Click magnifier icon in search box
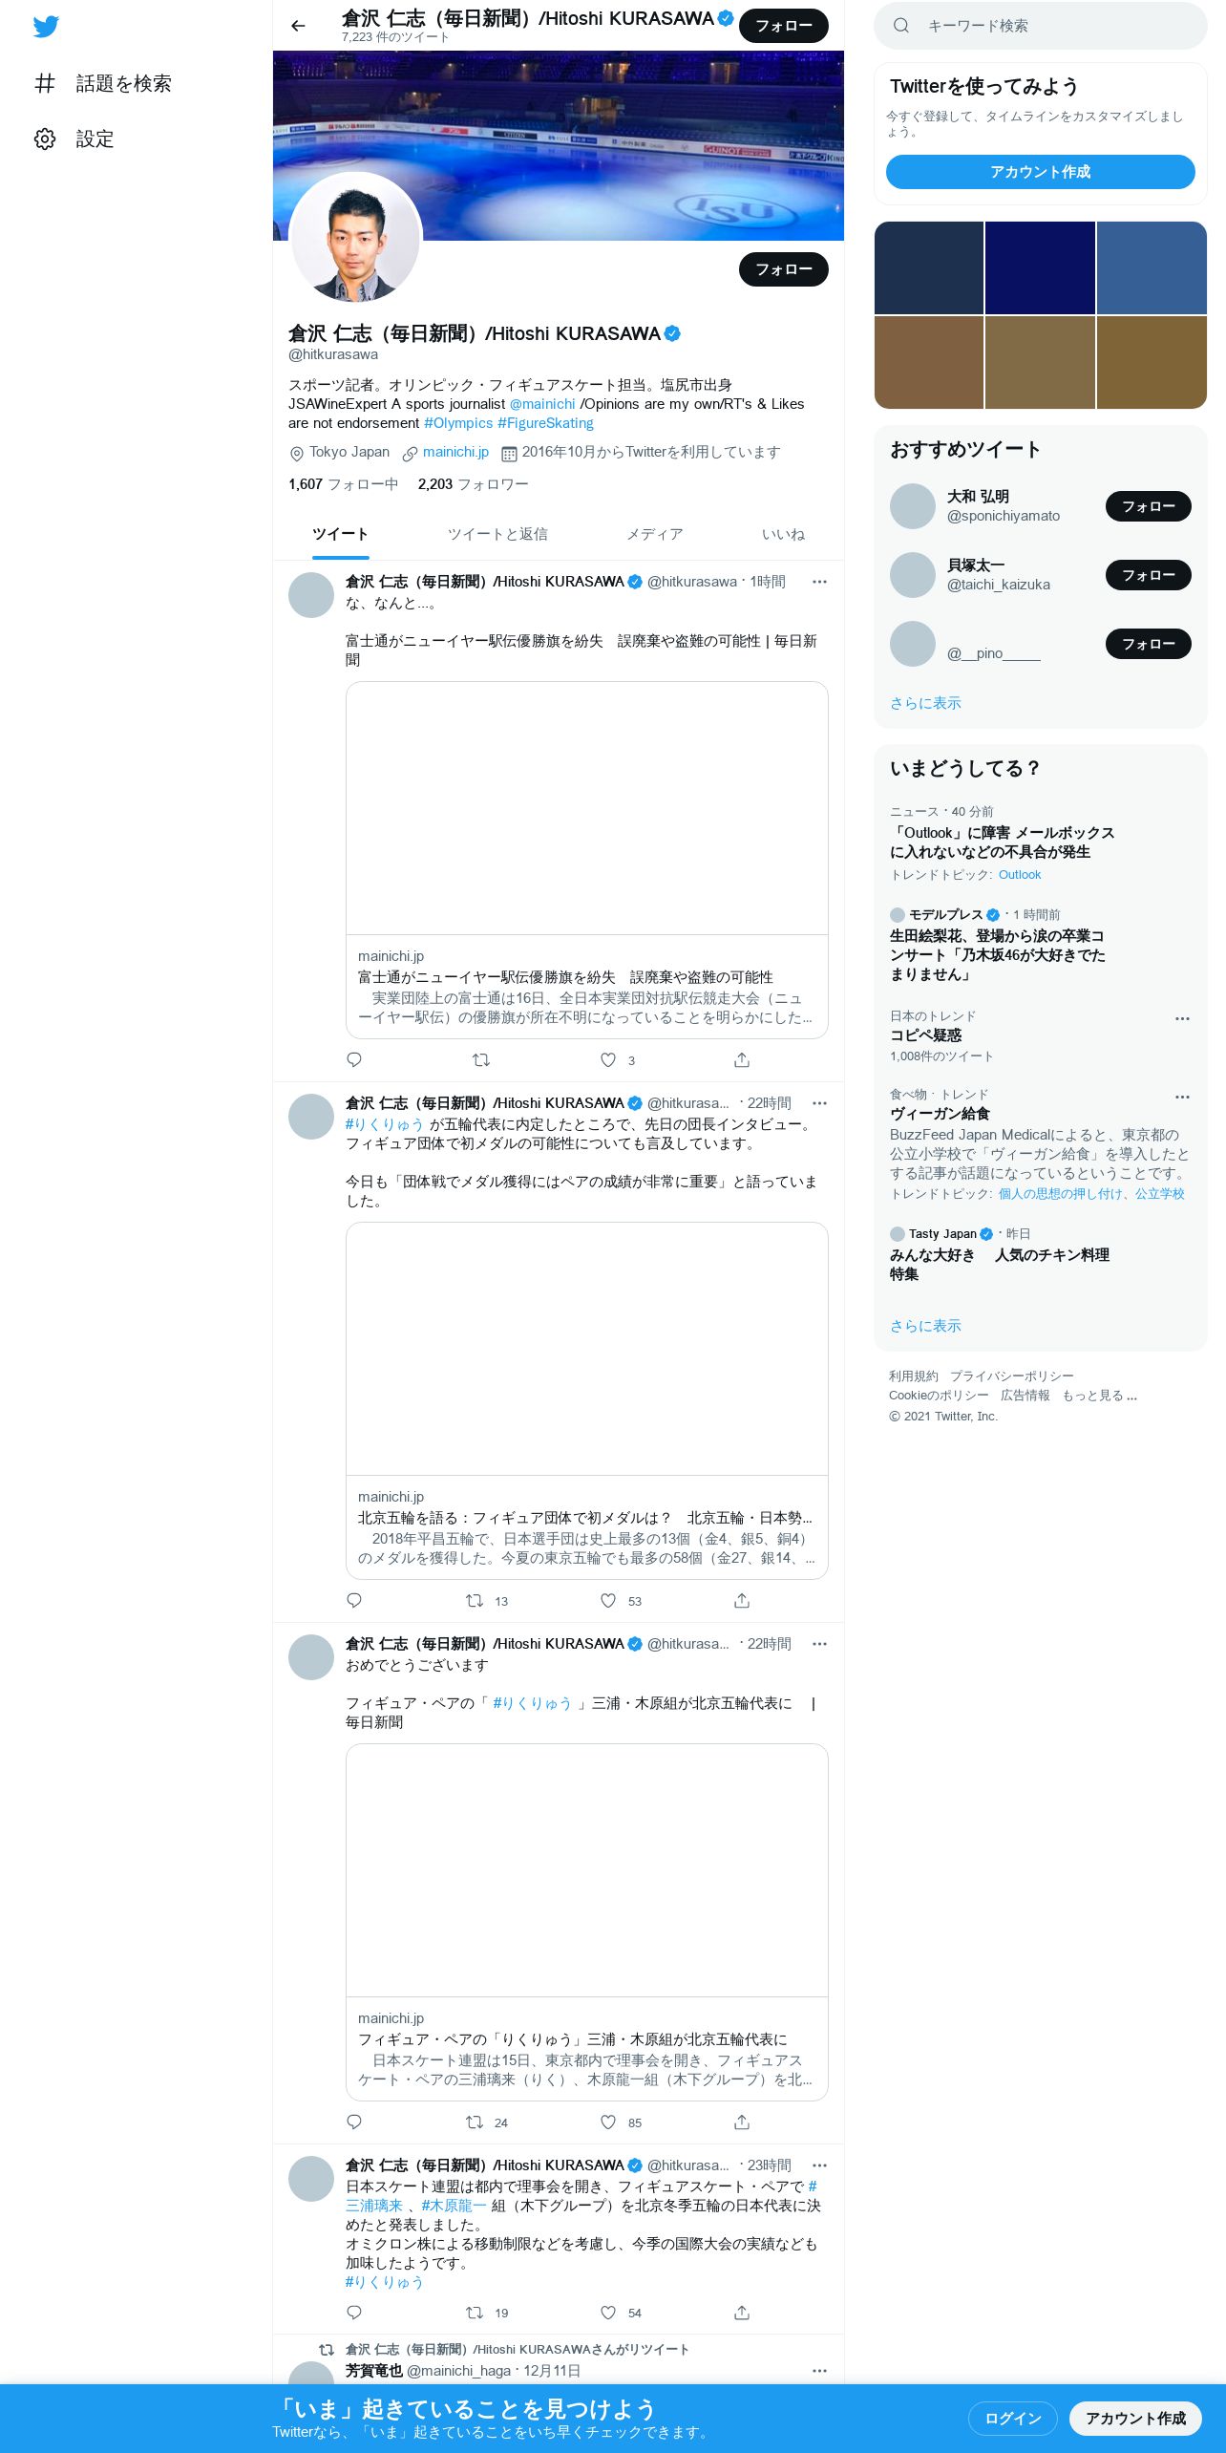This screenshot has height=2453, width=1226. (900, 26)
